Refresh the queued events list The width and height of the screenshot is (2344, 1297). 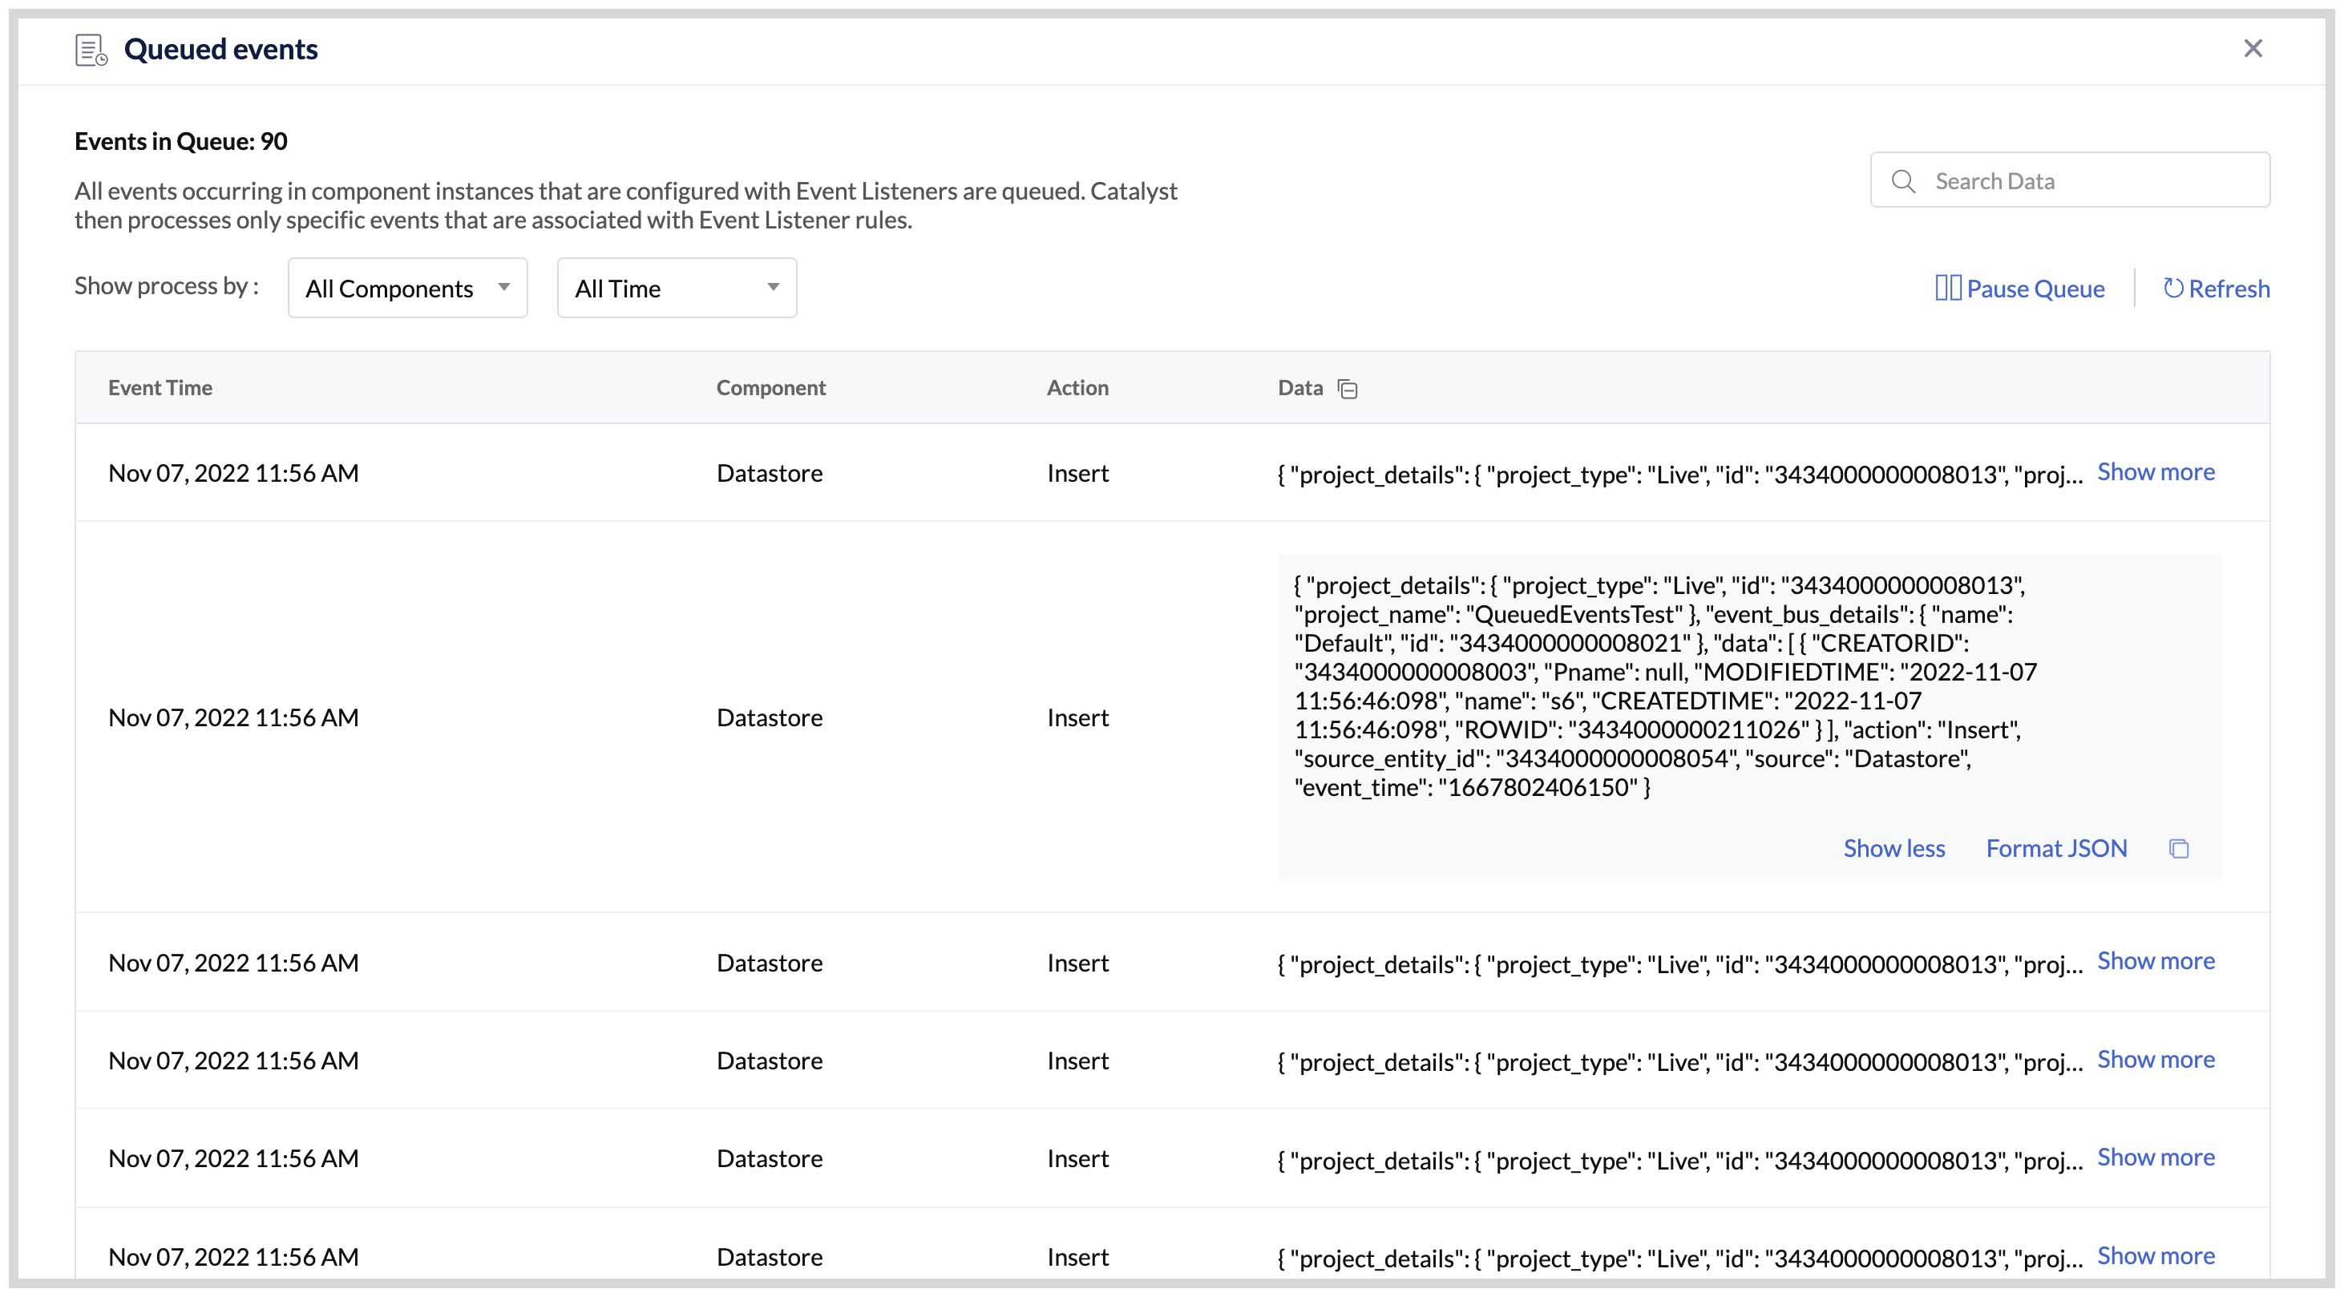(x=2229, y=289)
